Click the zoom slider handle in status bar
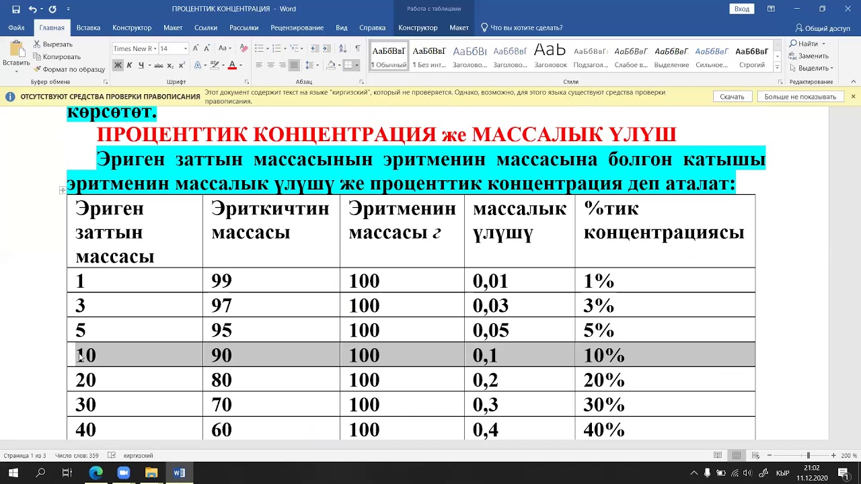The height and width of the screenshot is (484, 861). (x=808, y=455)
